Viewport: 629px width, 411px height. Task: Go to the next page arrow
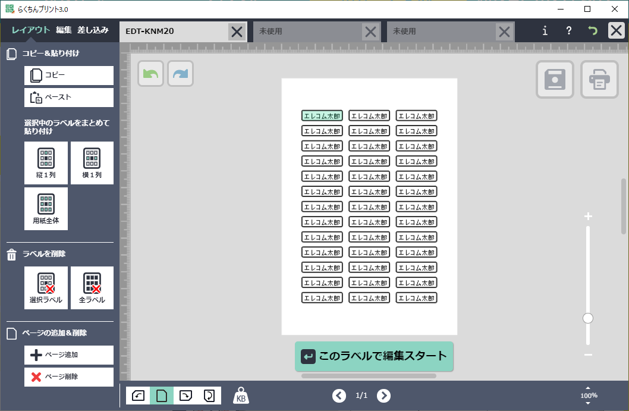point(384,396)
